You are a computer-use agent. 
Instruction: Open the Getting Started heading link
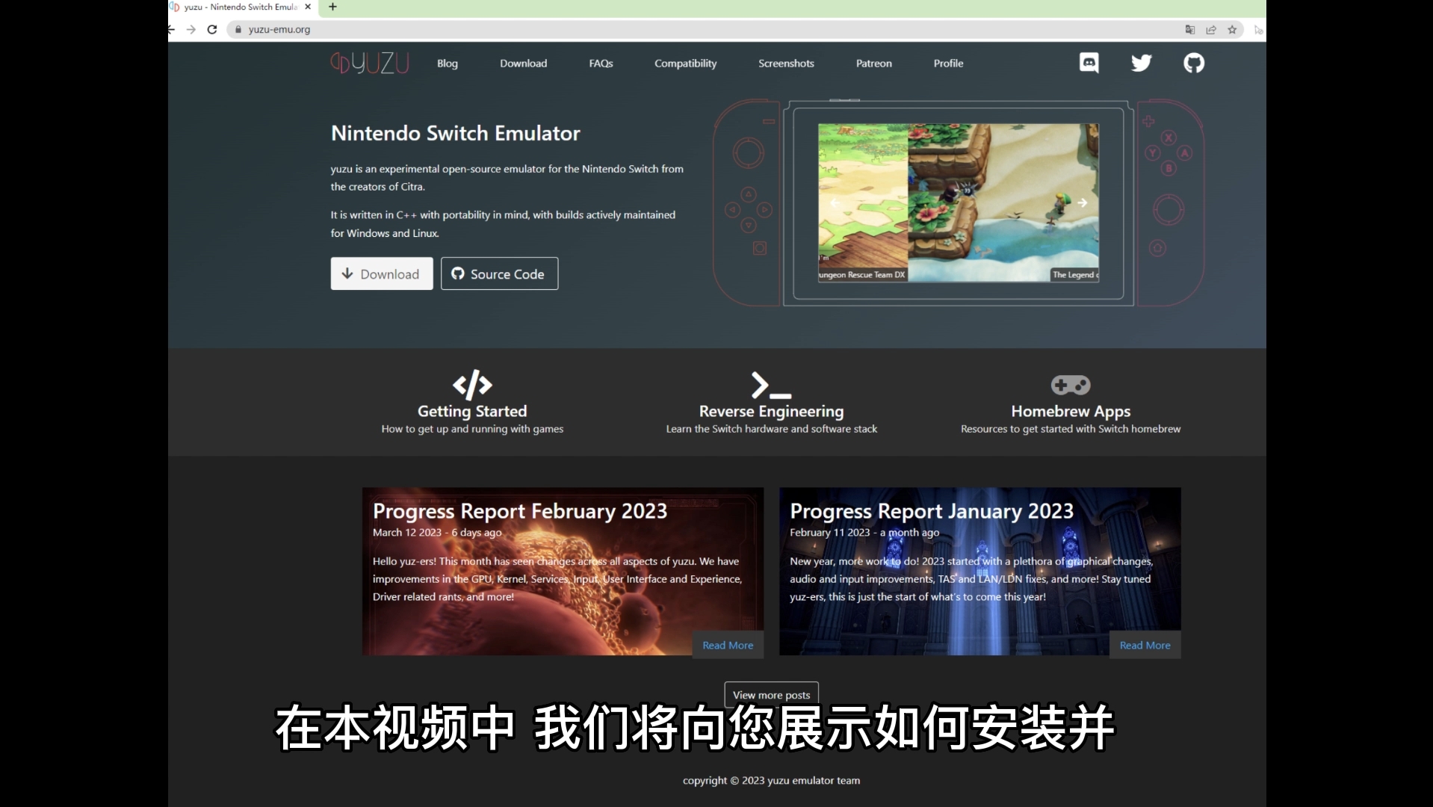click(472, 411)
